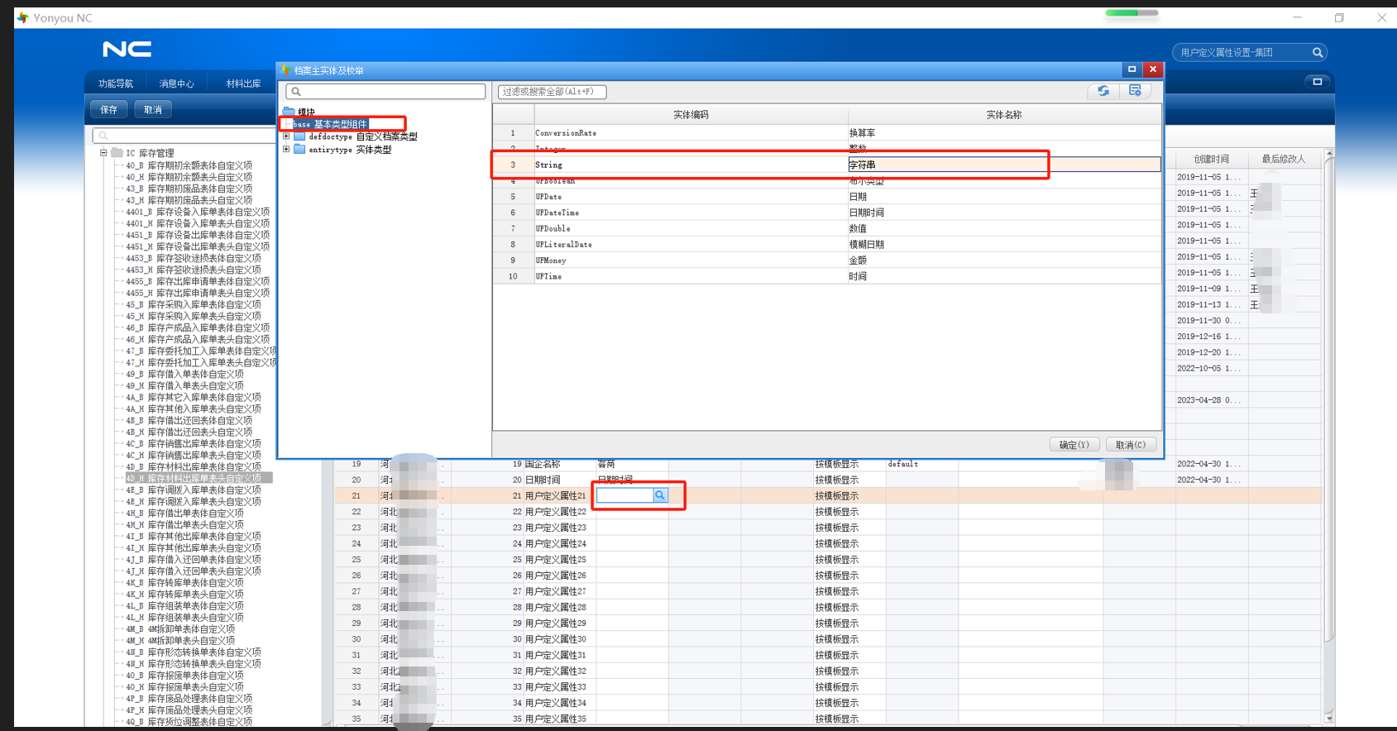Click the 创建时间 column header
This screenshot has width=1397, height=731.
(x=1211, y=159)
